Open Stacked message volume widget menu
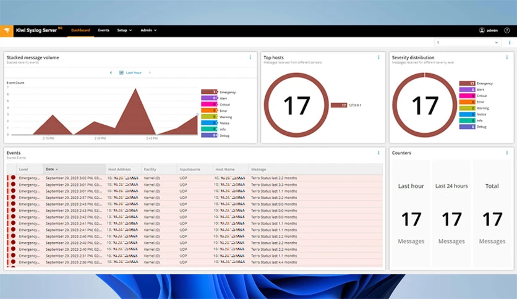This screenshot has height=299, width=517. click(250, 57)
